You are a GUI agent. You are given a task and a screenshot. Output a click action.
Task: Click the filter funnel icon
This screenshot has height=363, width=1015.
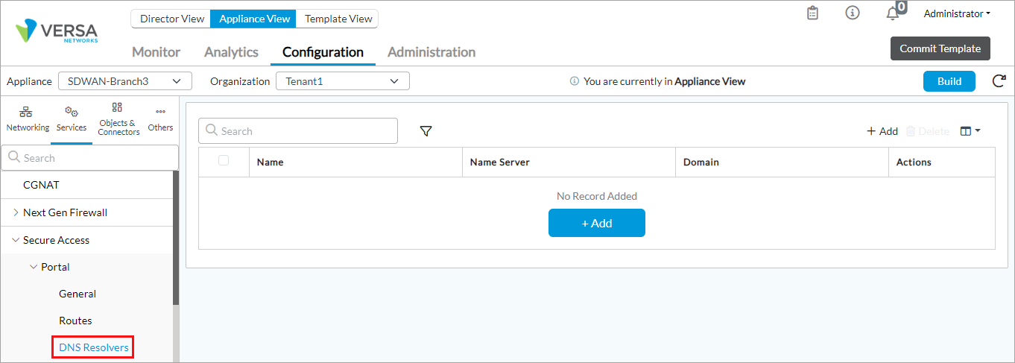click(426, 131)
